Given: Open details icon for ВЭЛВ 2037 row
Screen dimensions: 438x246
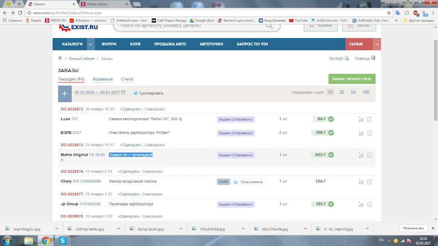Looking at the screenshot, I should 370,133.
